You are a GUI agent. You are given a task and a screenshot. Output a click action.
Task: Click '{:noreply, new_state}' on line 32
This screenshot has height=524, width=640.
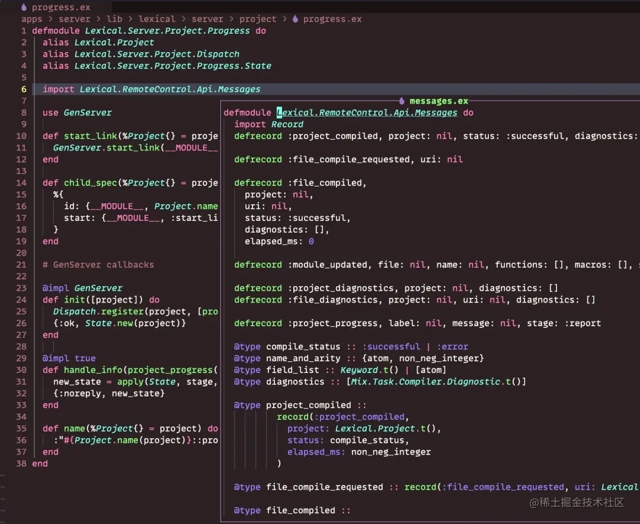tap(109, 394)
